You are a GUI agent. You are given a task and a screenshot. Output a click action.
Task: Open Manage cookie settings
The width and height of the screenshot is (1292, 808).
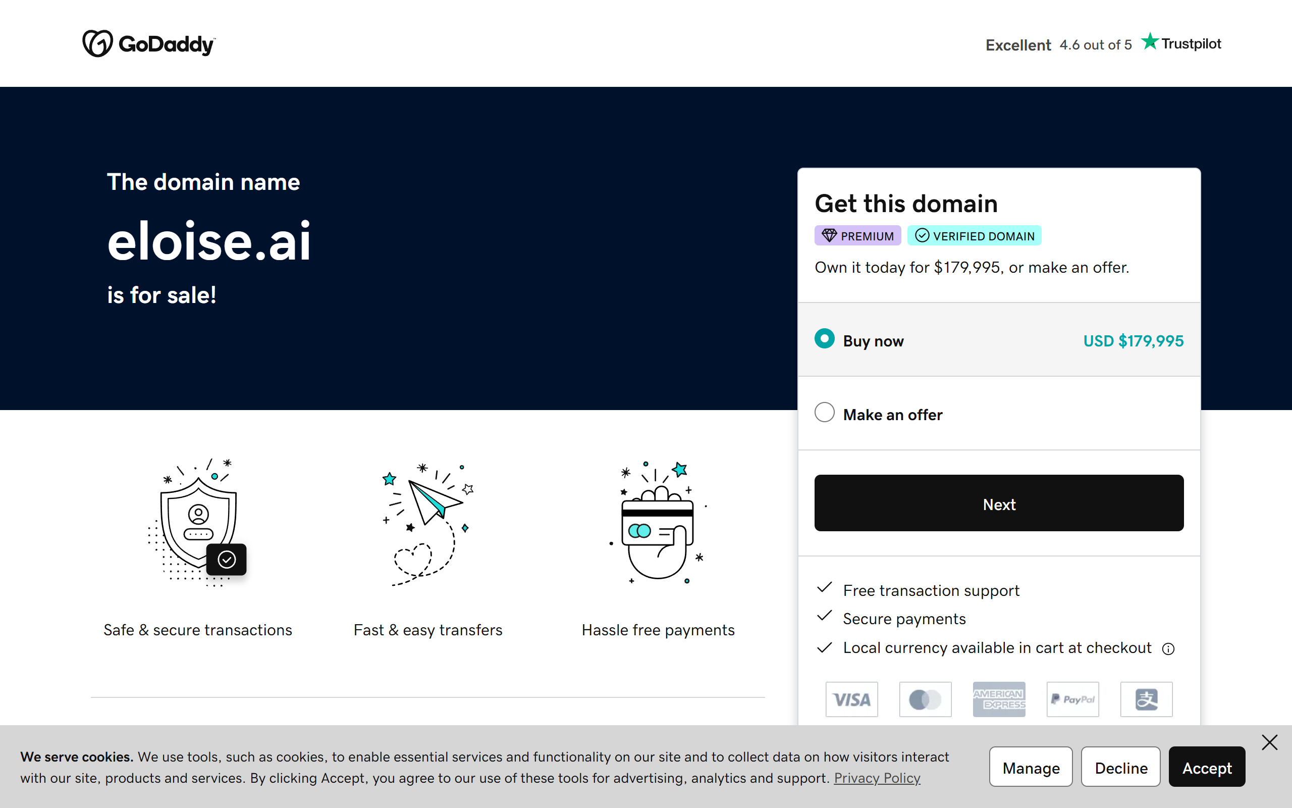[x=1031, y=767]
